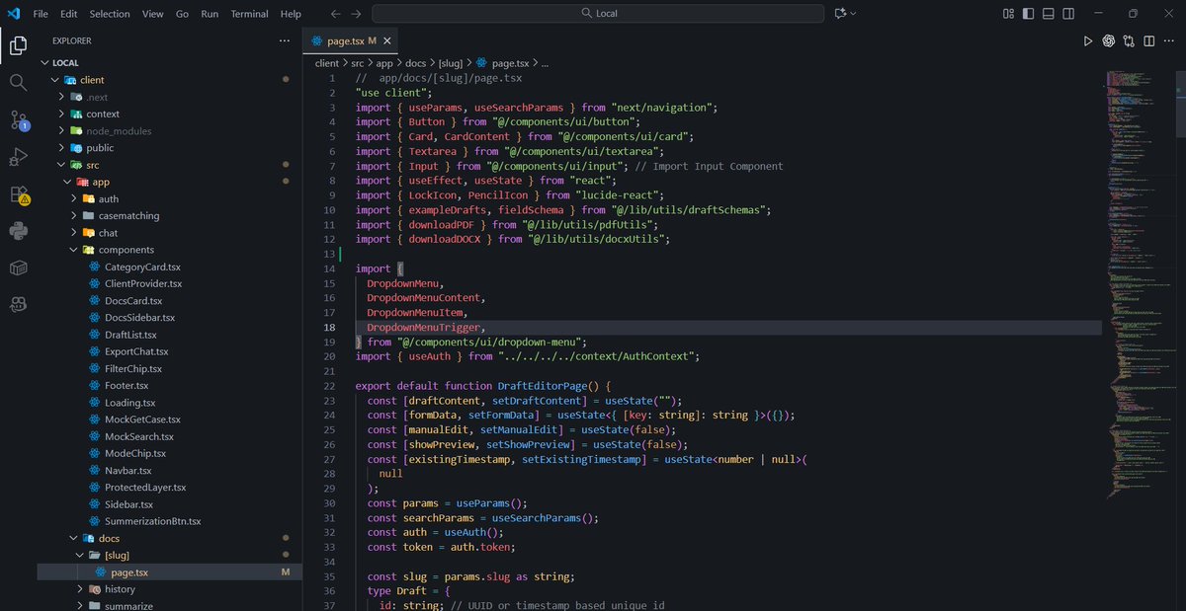Open the Terminal menu
1186x611 pixels.
pos(249,14)
